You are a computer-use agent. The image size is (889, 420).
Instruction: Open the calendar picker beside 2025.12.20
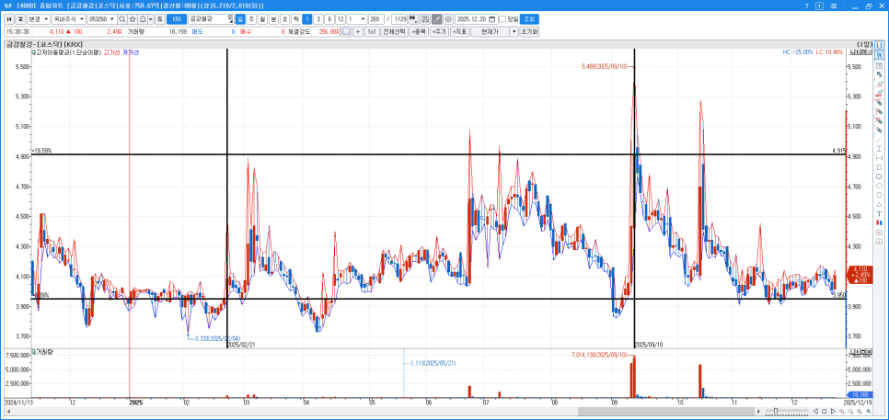pos(491,18)
